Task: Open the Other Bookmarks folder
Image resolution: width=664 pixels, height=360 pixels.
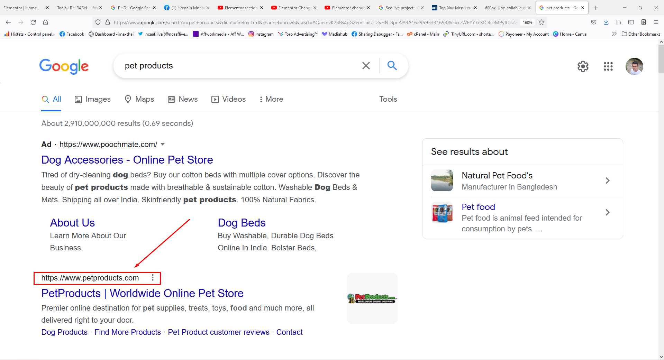Action: [641, 34]
